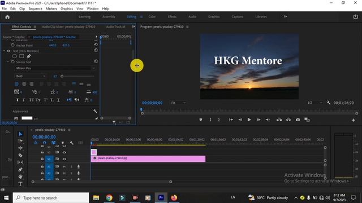Click the free draw bezier mask pen
Screen dimensions: 362x203
click(x=29, y=56)
